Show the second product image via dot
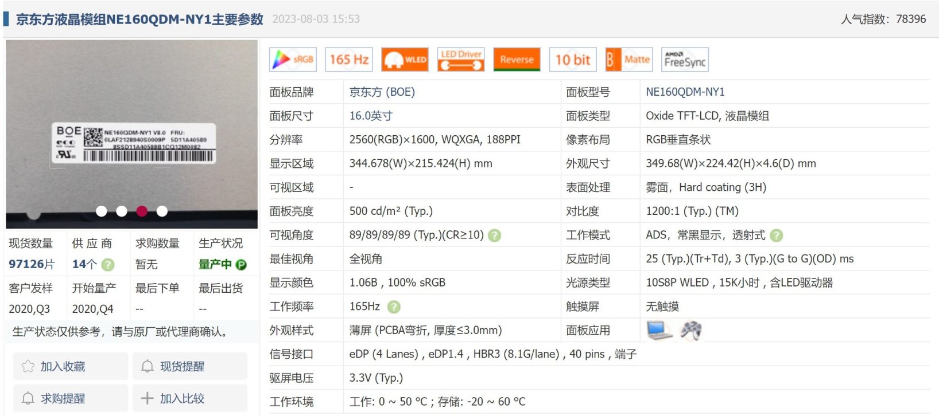The width and height of the screenshot is (939, 416). click(122, 211)
